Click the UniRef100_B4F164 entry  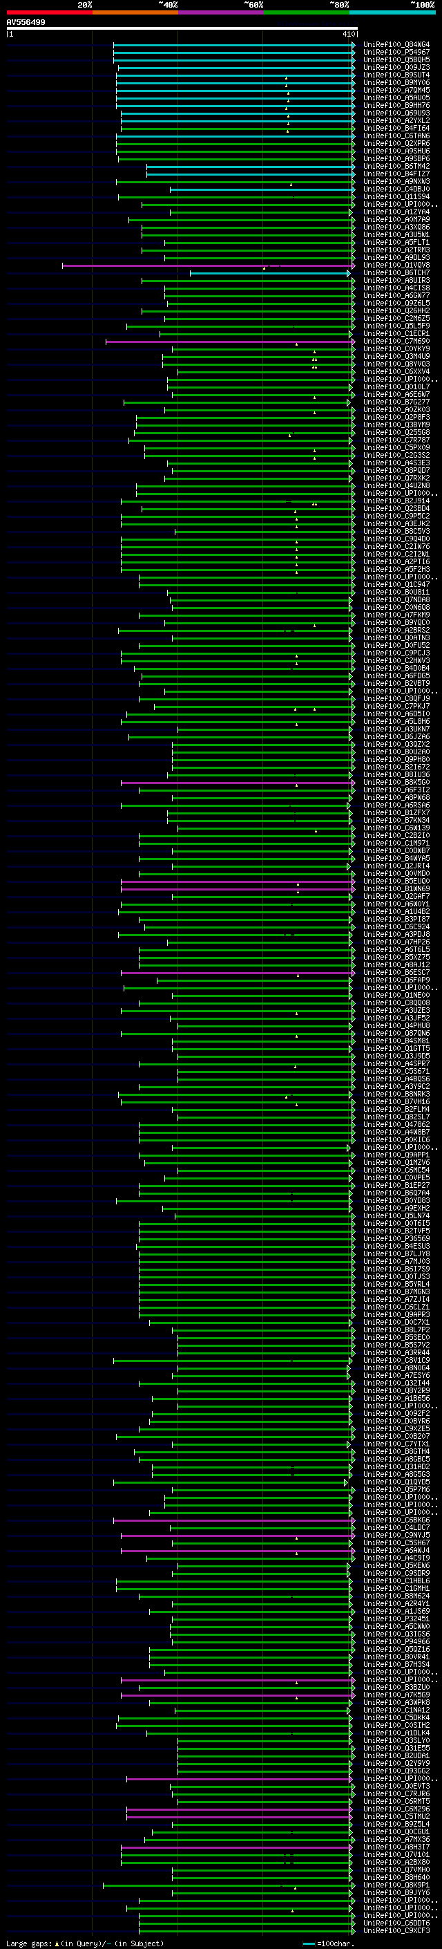[x=396, y=128]
